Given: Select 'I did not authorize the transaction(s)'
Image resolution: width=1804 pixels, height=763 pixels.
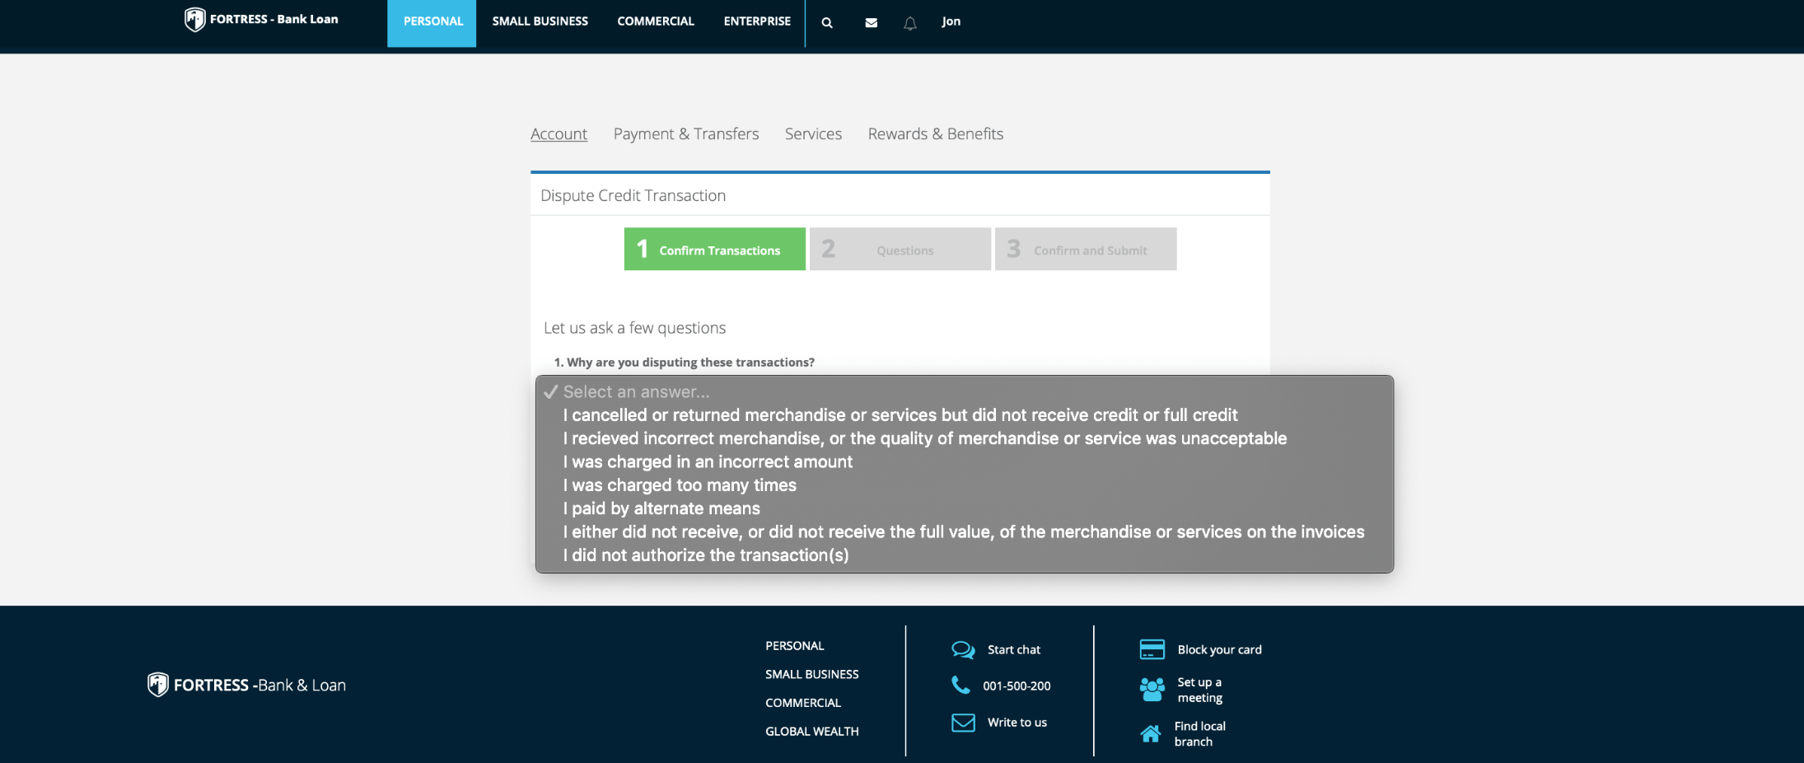Looking at the screenshot, I should (965, 555).
